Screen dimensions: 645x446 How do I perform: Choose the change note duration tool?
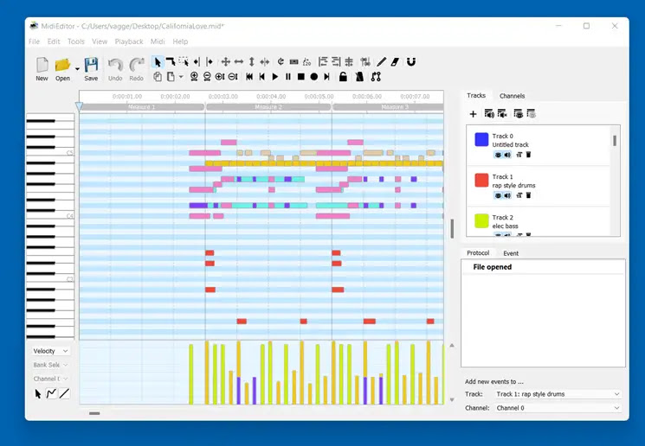(265, 62)
